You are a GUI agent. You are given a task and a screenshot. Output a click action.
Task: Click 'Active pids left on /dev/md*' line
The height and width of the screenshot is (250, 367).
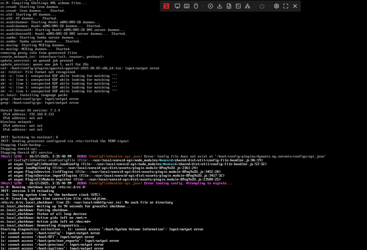tap(46, 222)
